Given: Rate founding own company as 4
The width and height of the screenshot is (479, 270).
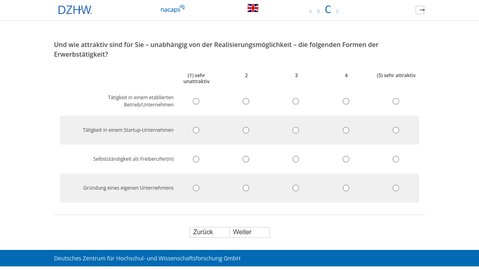Looking at the screenshot, I should [346, 188].
